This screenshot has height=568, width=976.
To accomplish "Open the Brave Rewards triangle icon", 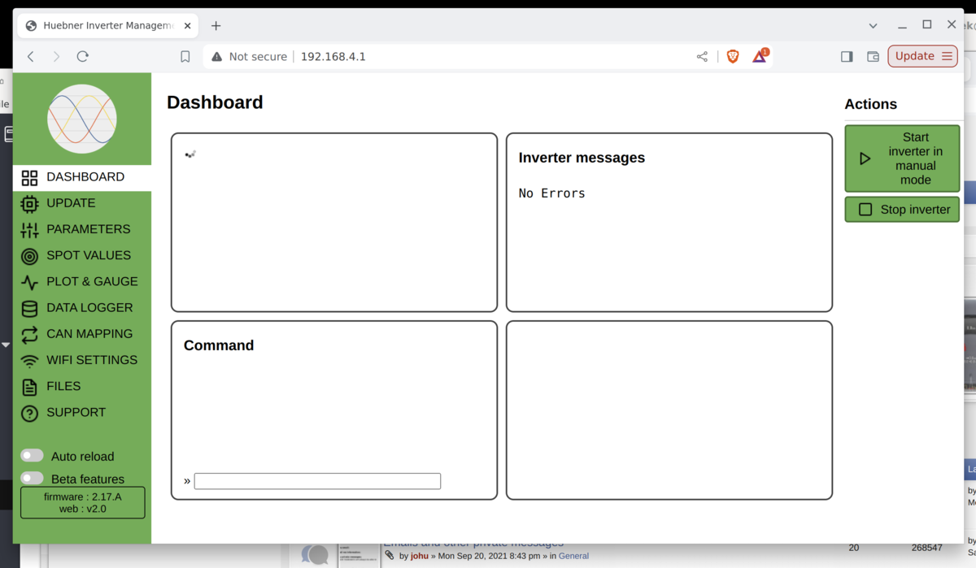I will click(x=760, y=56).
